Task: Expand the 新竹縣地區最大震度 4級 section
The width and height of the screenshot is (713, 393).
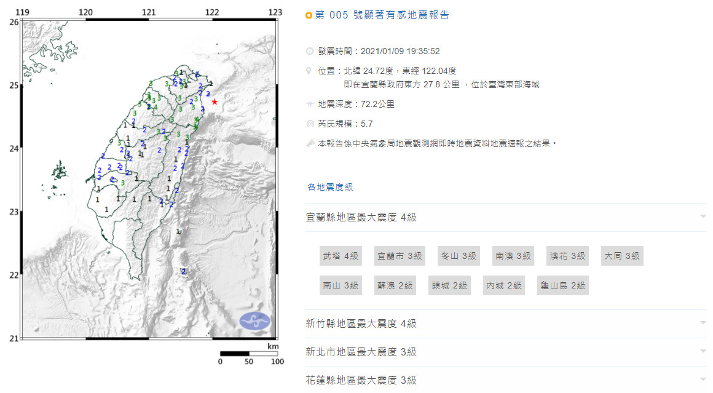Action: 703,324
